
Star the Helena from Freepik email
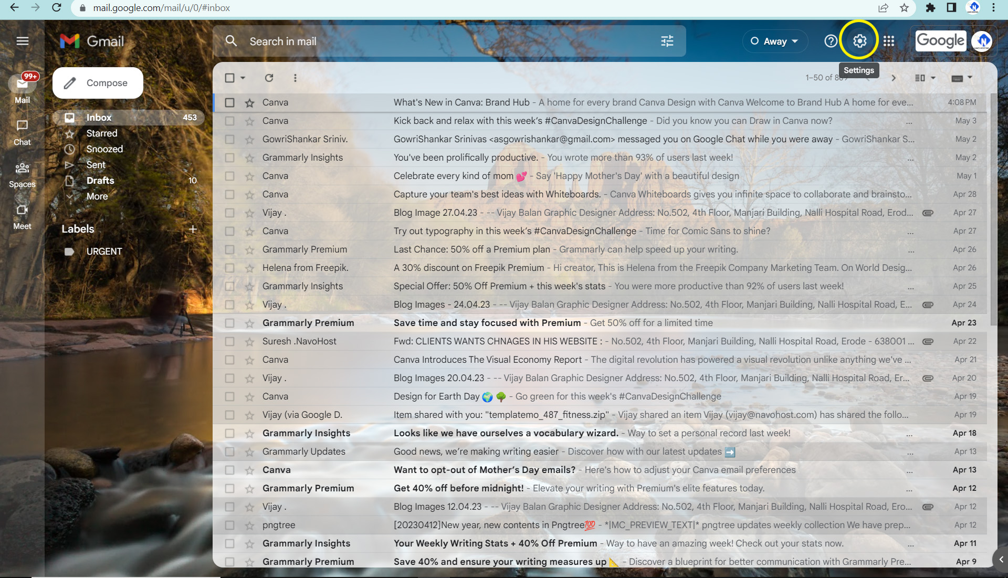(x=249, y=268)
